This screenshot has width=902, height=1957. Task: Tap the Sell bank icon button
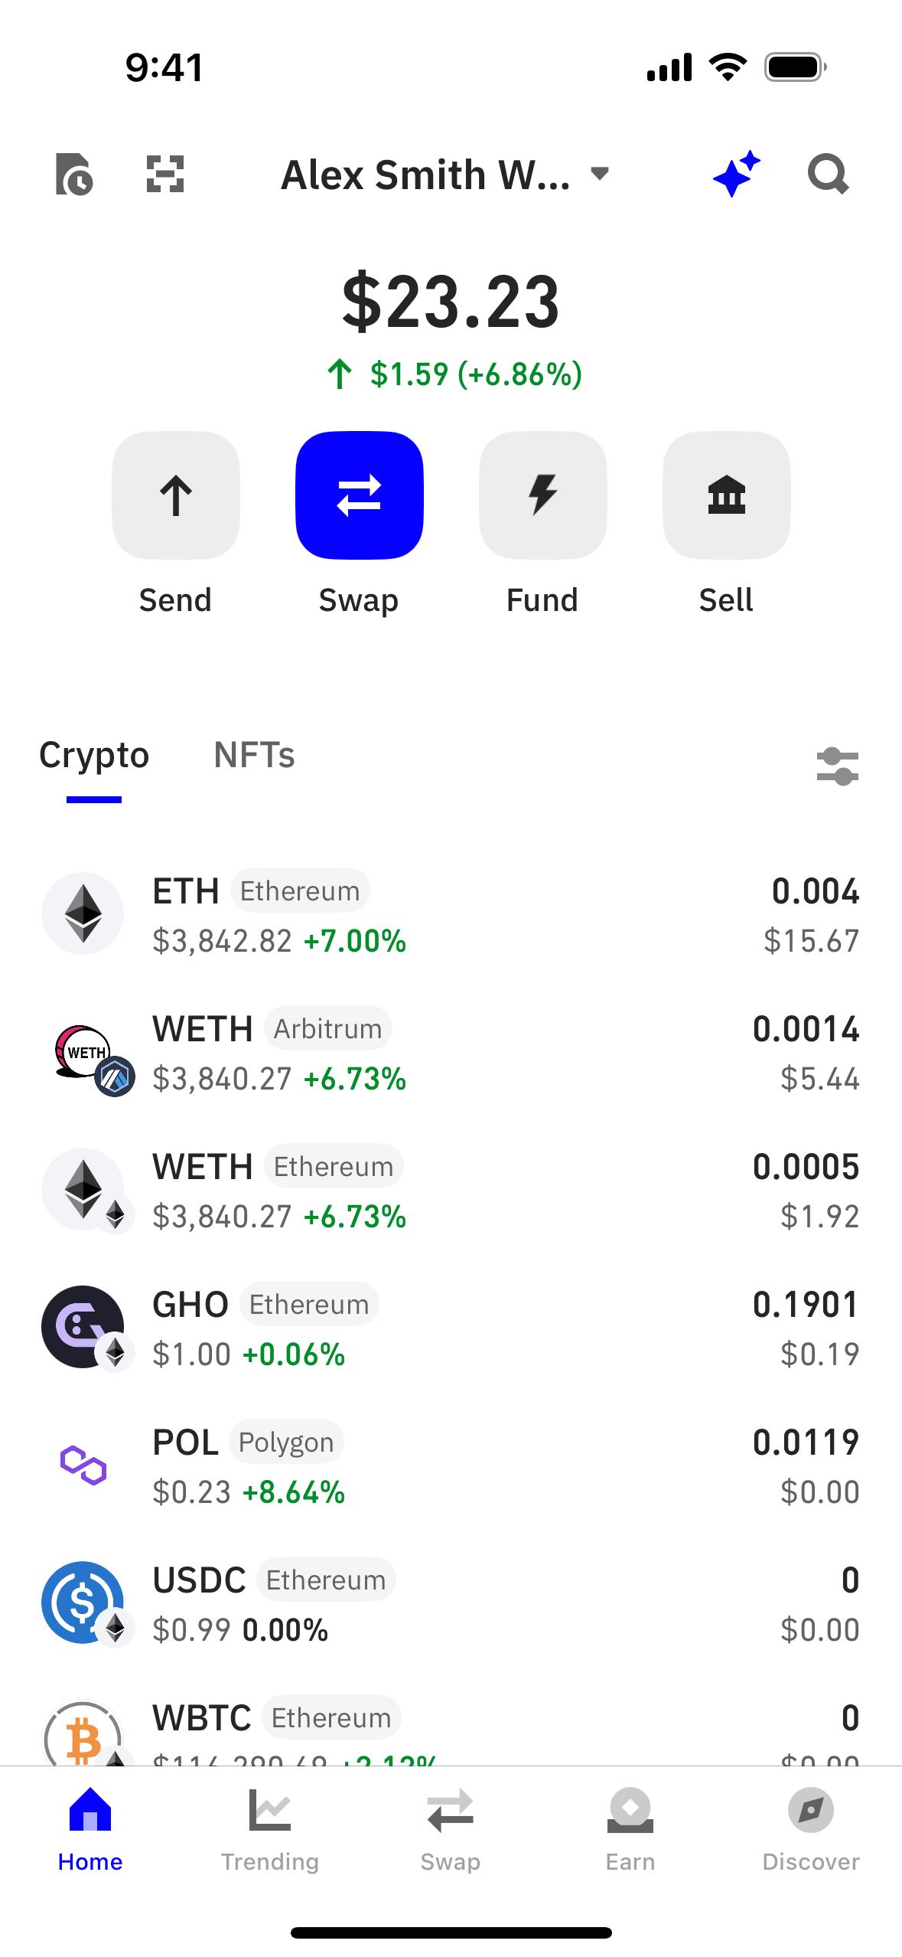[726, 495]
